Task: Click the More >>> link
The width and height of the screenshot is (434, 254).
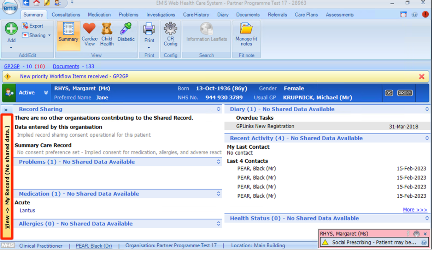Action: pyautogui.click(x=415, y=210)
